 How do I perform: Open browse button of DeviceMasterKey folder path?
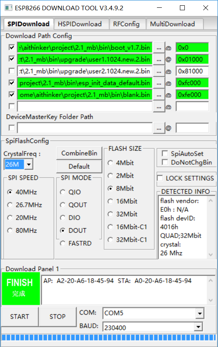pyautogui.click(x=159, y=128)
